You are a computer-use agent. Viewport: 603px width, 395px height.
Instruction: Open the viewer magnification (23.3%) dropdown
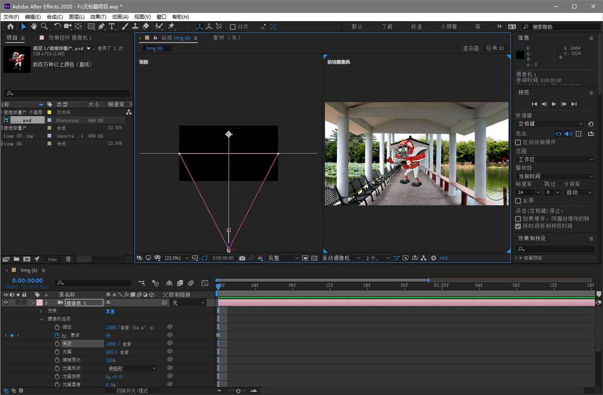pyautogui.click(x=177, y=258)
